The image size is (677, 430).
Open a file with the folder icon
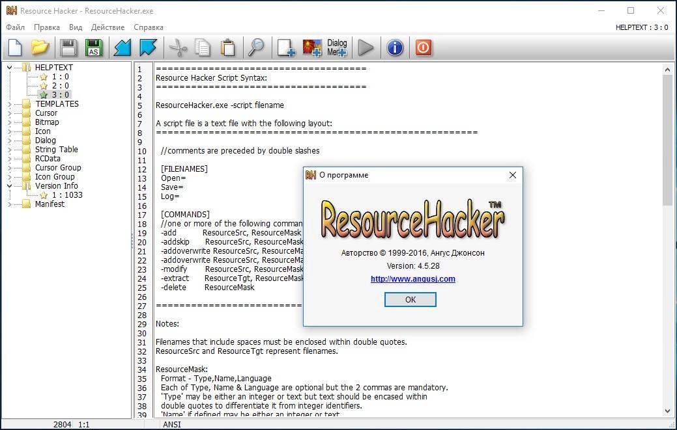click(40, 47)
